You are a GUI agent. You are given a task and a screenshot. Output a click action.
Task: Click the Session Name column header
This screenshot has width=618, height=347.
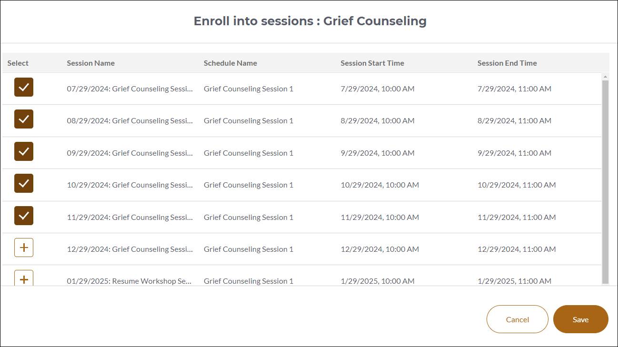[x=90, y=63]
